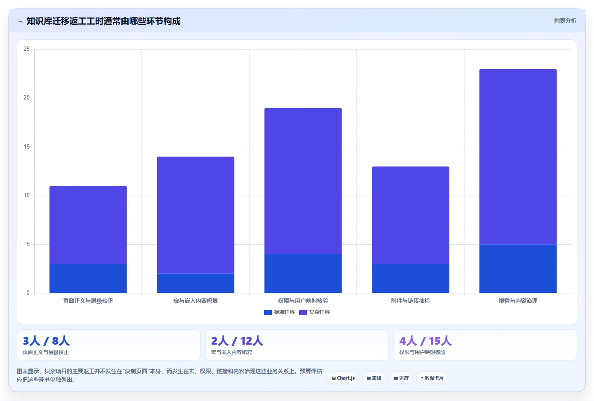Click the 标准迁移 bar segment for 页面正文与层级校正
Image resolution: width=594 pixels, height=401 pixels.
click(88, 278)
